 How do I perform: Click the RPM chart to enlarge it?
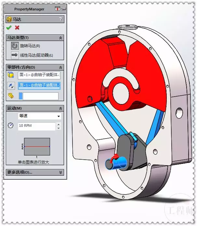(37, 147)
